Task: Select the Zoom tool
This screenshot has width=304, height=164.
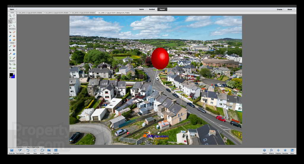Action: tap(10, 16)
